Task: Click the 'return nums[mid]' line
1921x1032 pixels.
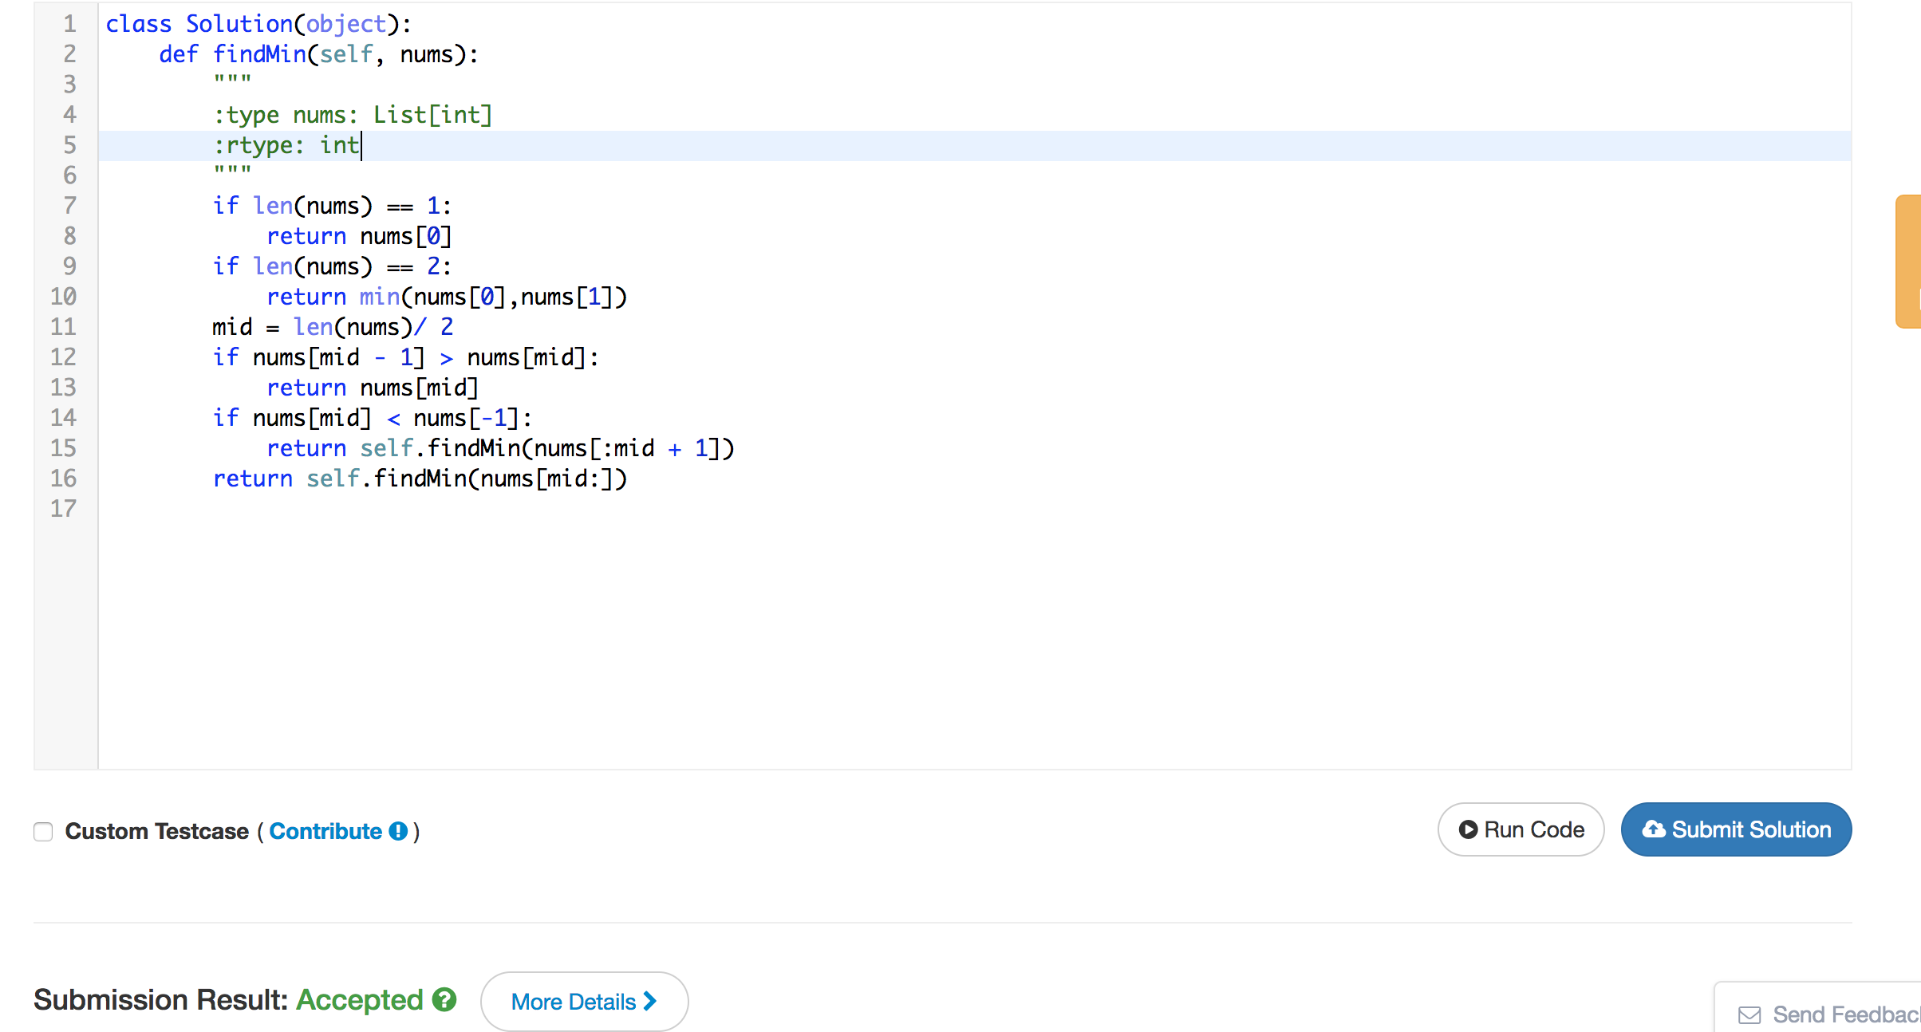Action: click(373, 388)
